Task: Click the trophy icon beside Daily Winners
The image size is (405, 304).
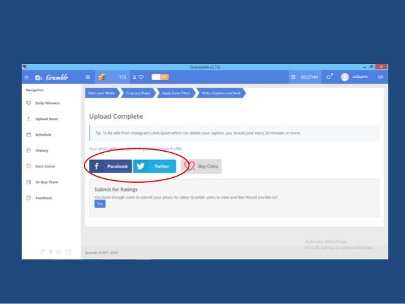Action: click(x=29, y=103)
